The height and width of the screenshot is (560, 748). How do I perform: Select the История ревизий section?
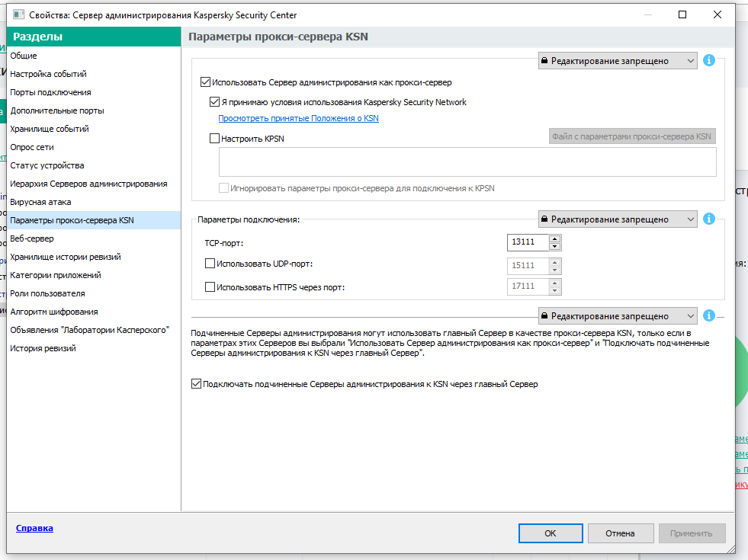click(x=94, y=348)
